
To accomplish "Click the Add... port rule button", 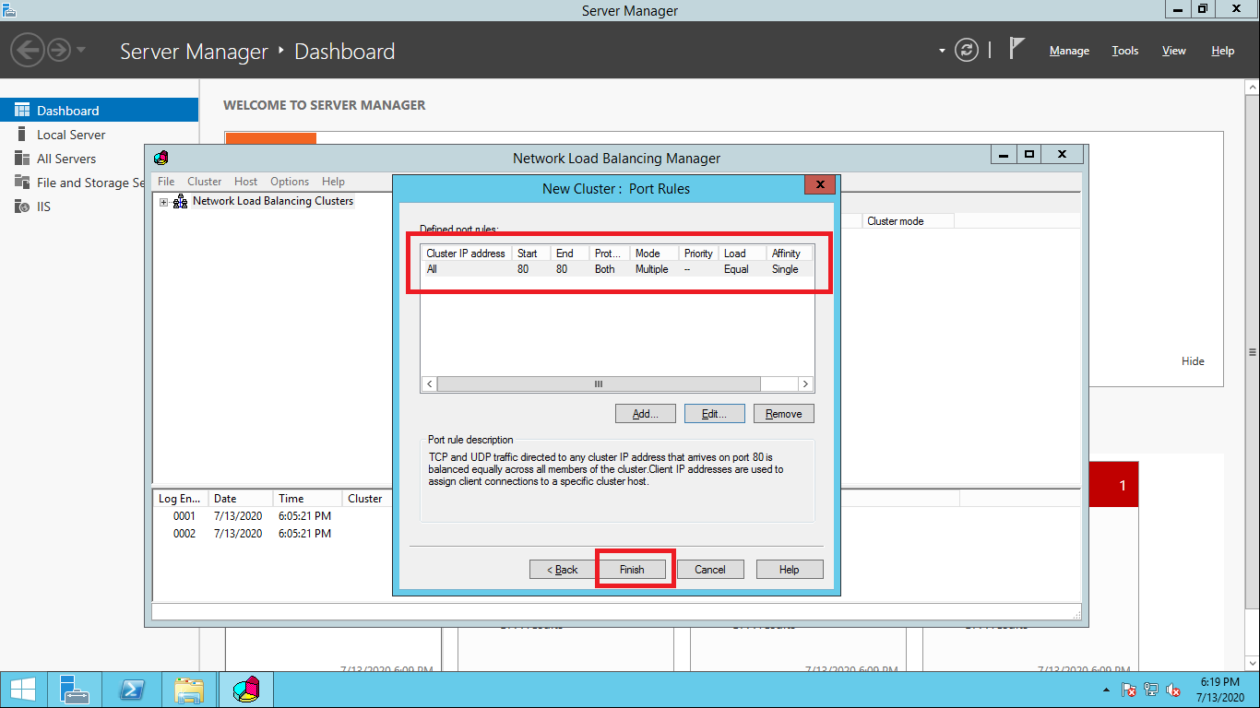I will [646, 414].
